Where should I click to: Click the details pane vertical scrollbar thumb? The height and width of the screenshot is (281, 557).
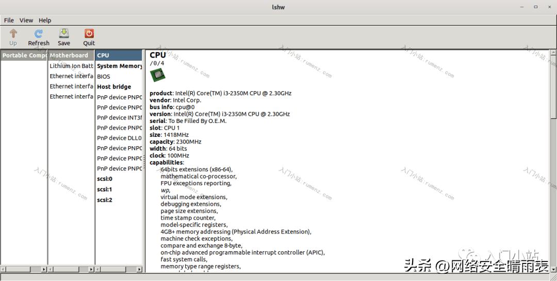[553, 87]
